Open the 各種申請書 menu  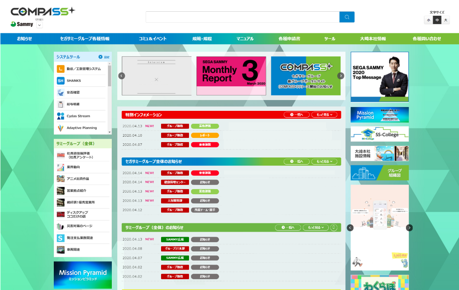click(x=289, y=39)
